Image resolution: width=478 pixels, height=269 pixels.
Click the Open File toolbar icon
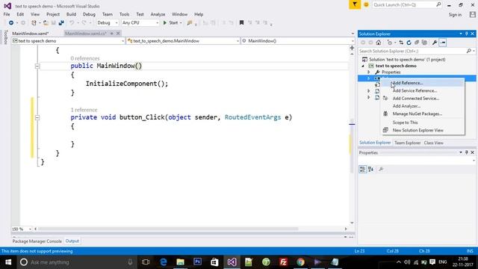tap(46, 23)
